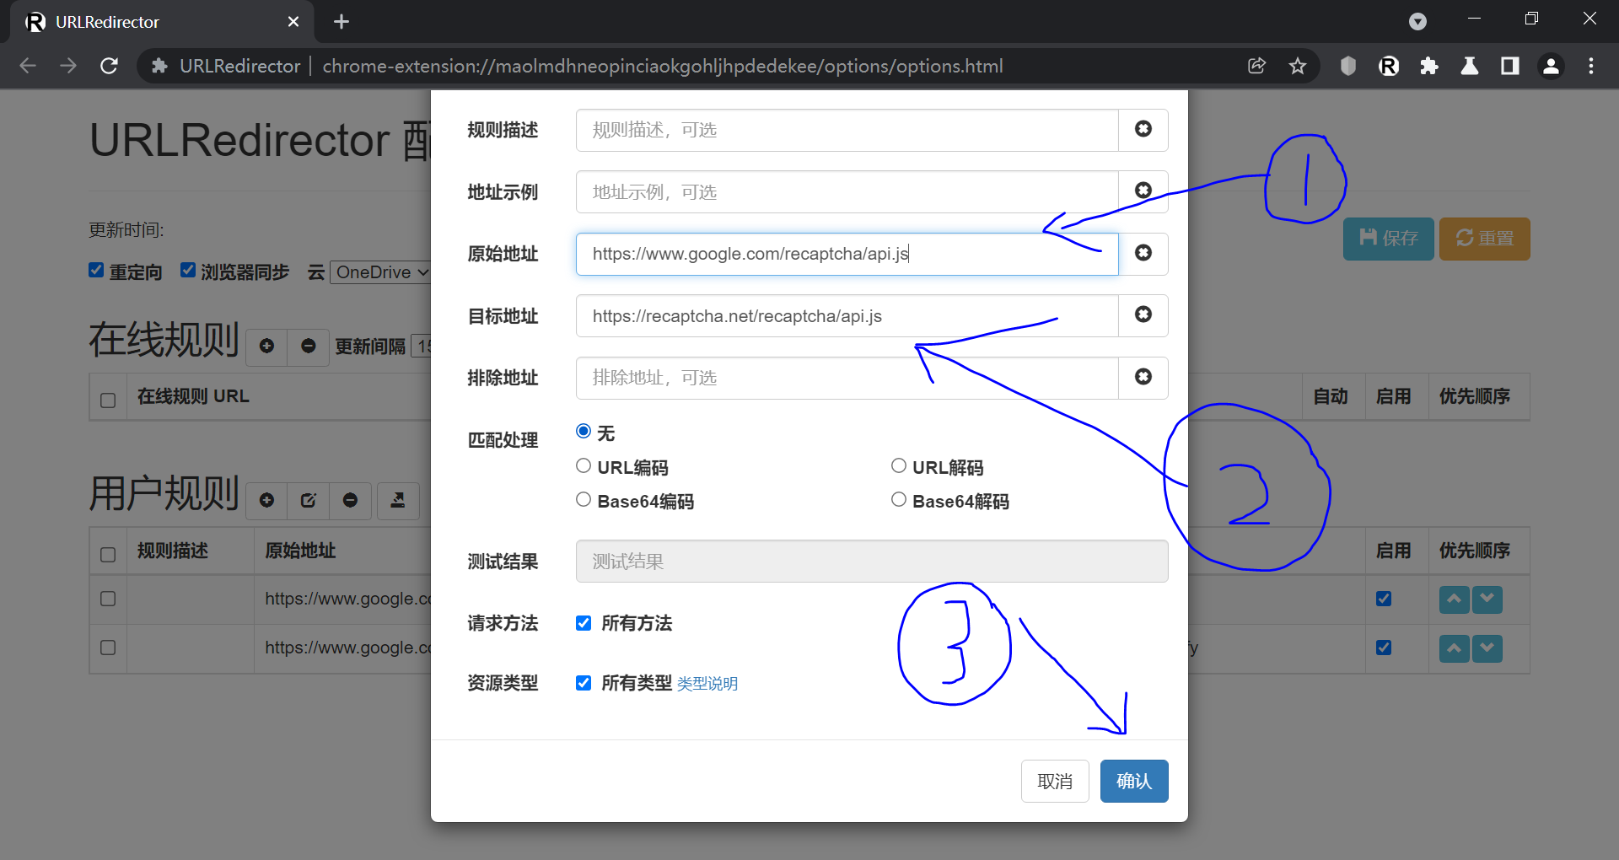Click the clear icon beside 目标地址 field
Viewport: 1619px width, 860px height.
1143,314
